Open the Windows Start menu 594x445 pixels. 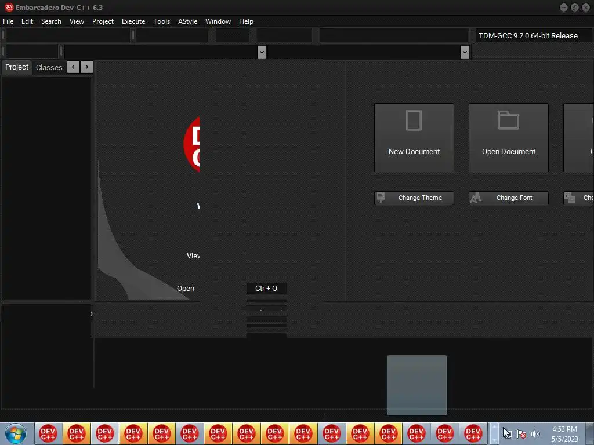tap(16, 433)
